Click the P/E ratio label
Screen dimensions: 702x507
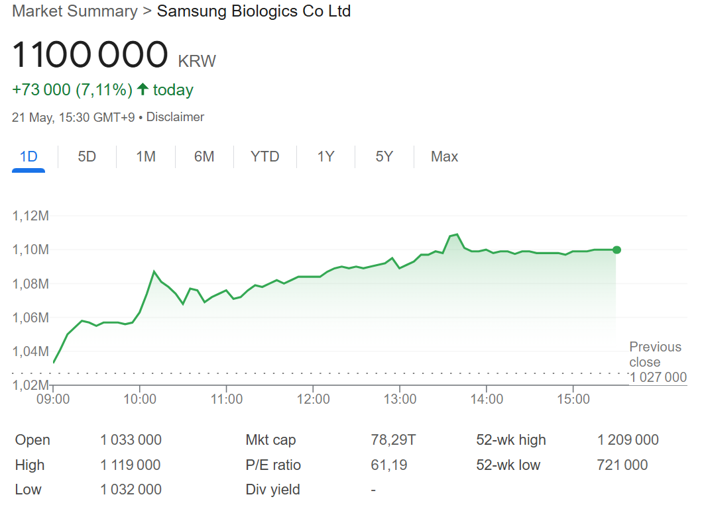coord(273,465)
